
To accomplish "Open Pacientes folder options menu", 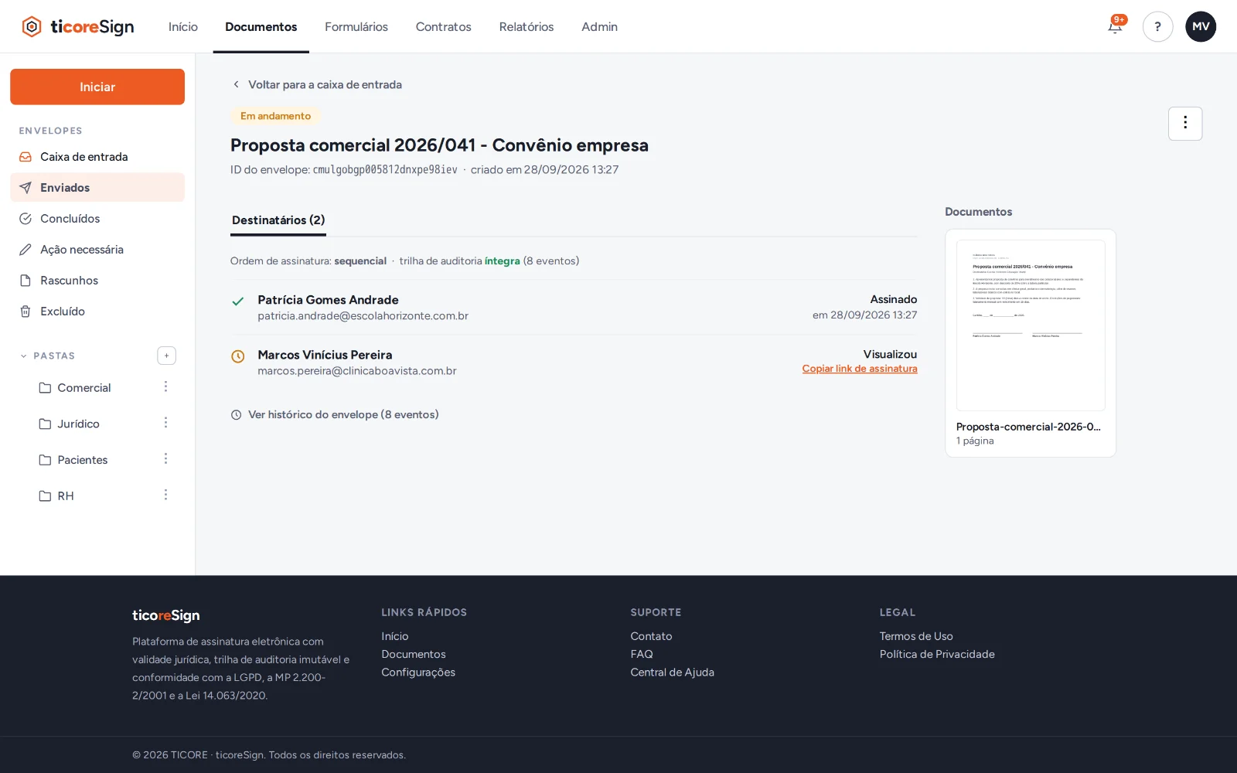I will tap(165, 459).
